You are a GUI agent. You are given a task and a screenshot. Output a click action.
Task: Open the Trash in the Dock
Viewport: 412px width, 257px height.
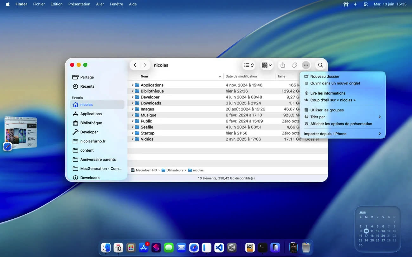[306, 248]
